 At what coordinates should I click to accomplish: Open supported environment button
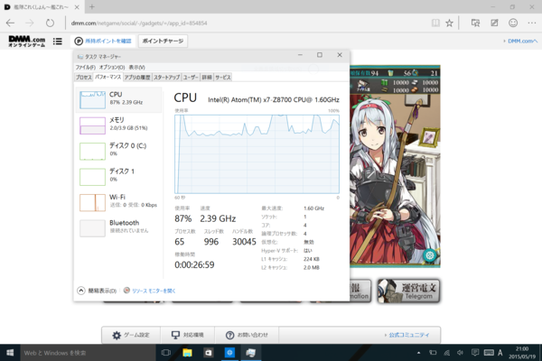tap(187, 335)
